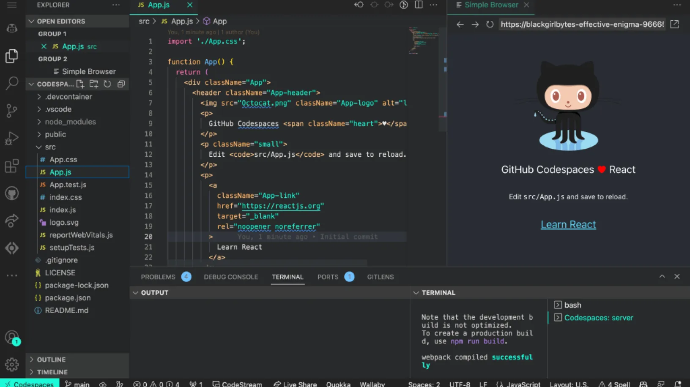
Task: Click the browser URL address field
Action: click(x=582, y=25)
